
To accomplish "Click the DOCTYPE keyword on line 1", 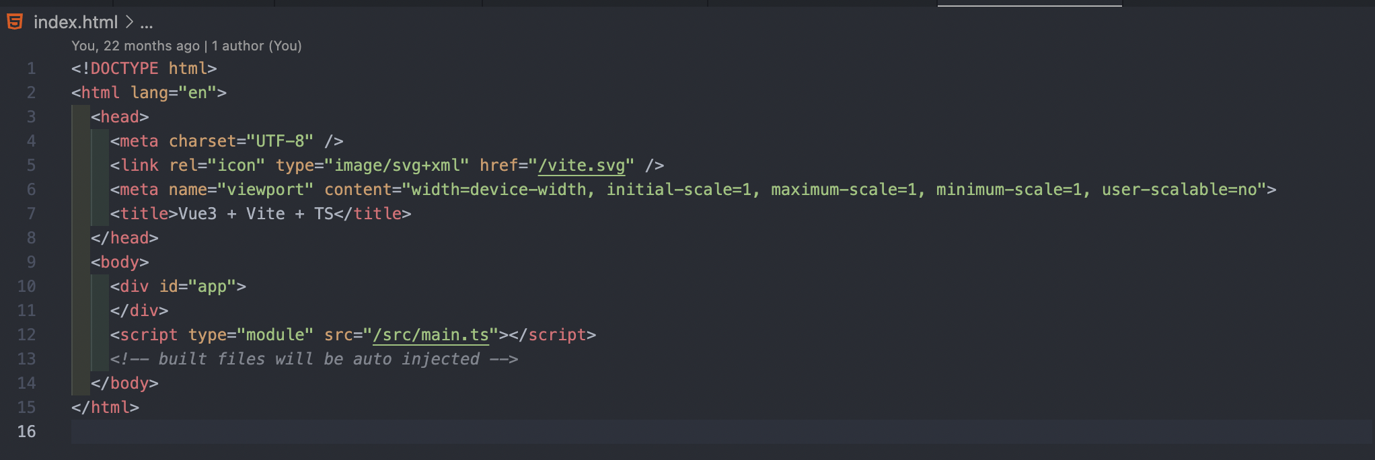I will tap(124, 69).
